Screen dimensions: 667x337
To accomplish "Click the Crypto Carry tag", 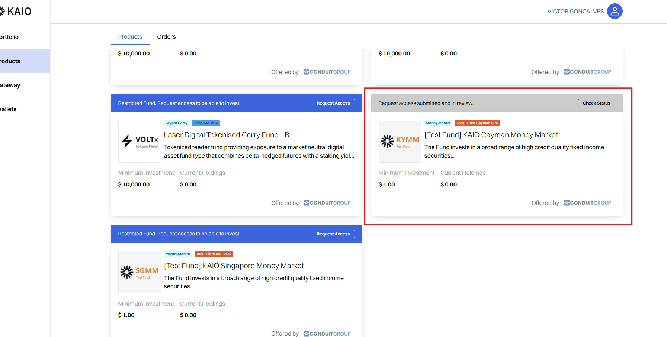I will (176, 123).
